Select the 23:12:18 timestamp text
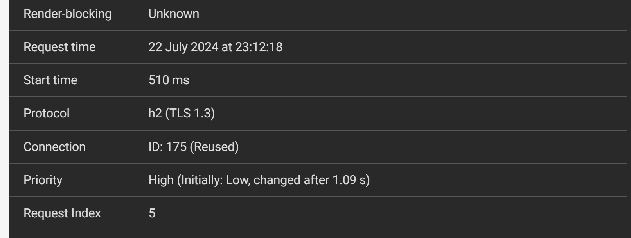This screenshot has height=238, width=631. (259, 47)
